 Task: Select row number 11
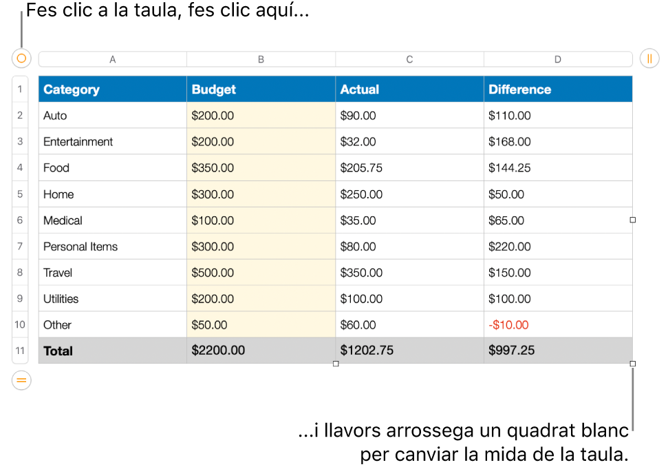(20, 351)
